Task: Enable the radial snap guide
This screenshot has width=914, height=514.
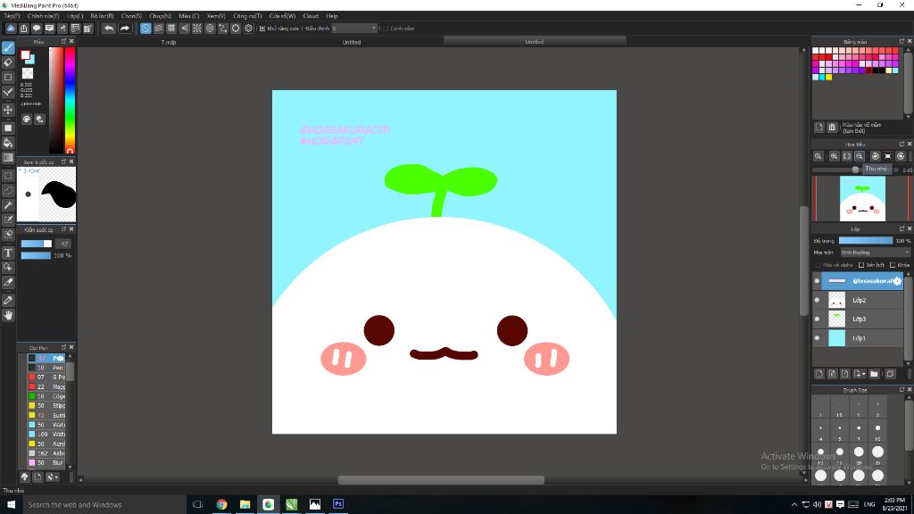Action: coord(197,28)
